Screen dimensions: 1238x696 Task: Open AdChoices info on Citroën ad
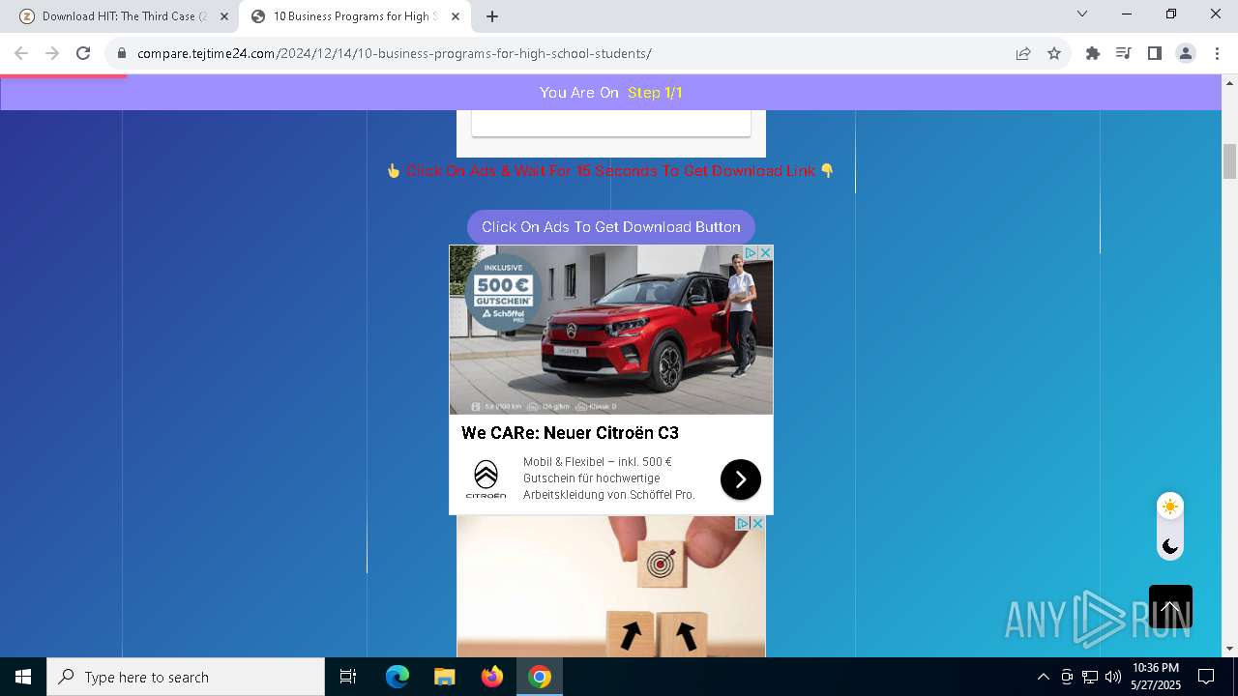tap(751, 252)
